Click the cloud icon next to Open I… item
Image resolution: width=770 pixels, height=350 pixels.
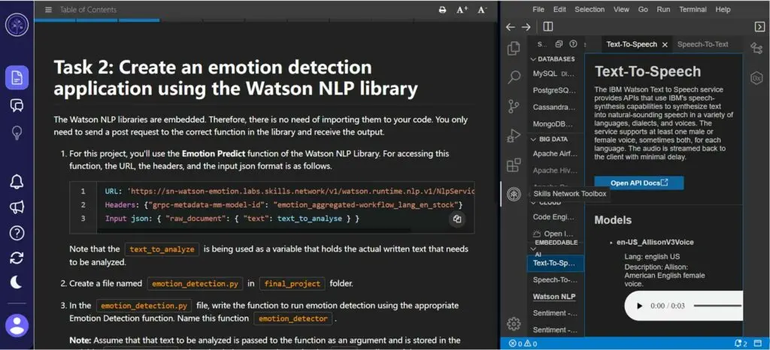537,234
